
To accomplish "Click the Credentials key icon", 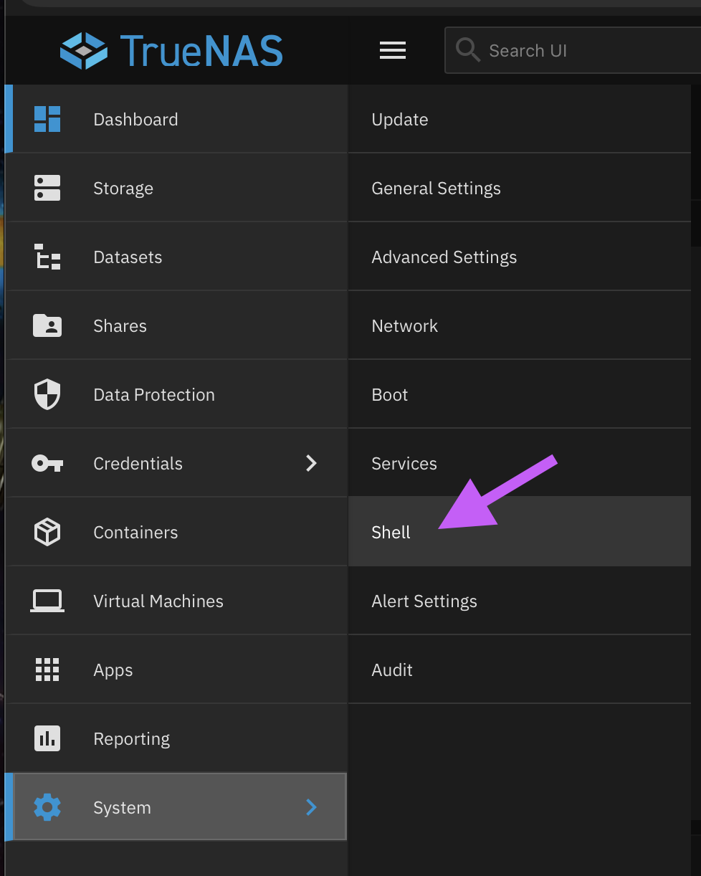I will tap(47, 463).
